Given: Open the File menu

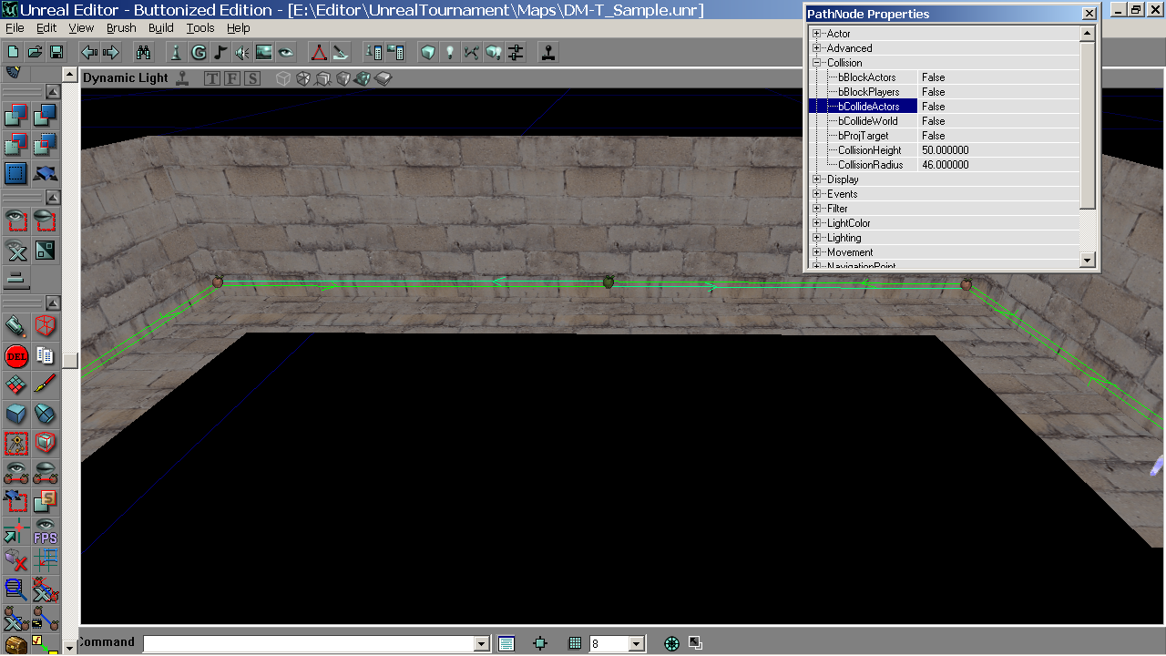Looking at the screenshot, I should click(15, 28).
